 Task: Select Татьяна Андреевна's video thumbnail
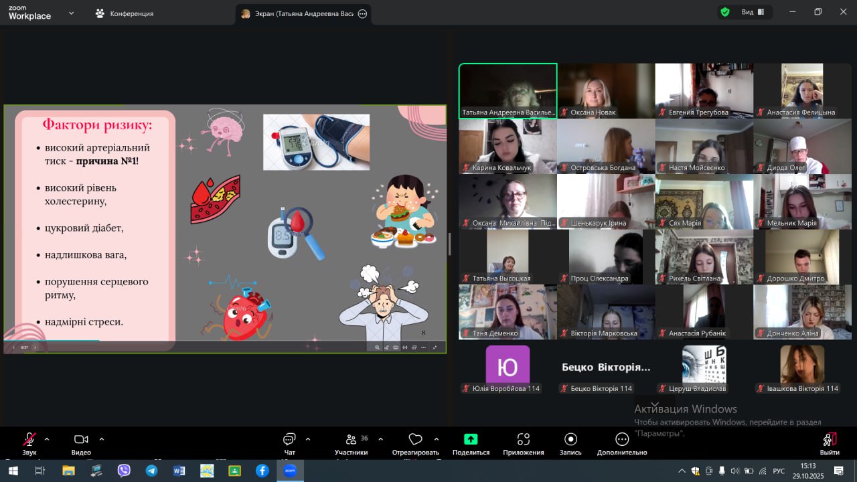click(x=508, y=91)
